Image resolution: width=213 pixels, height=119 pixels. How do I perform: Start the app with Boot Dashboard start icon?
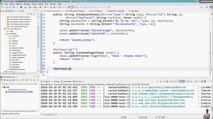2,80
